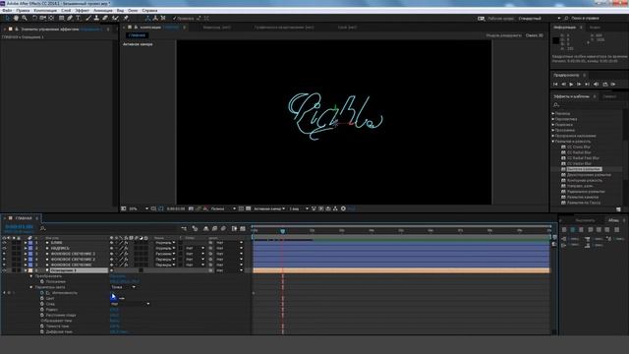Mute audio in Preview panel

(597, 85)
